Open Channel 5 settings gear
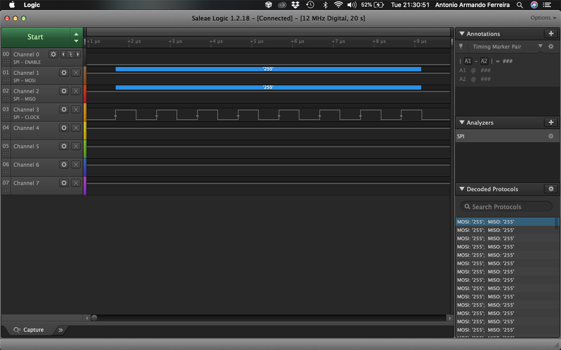This screenshot has height=350, width=561. 64,146
